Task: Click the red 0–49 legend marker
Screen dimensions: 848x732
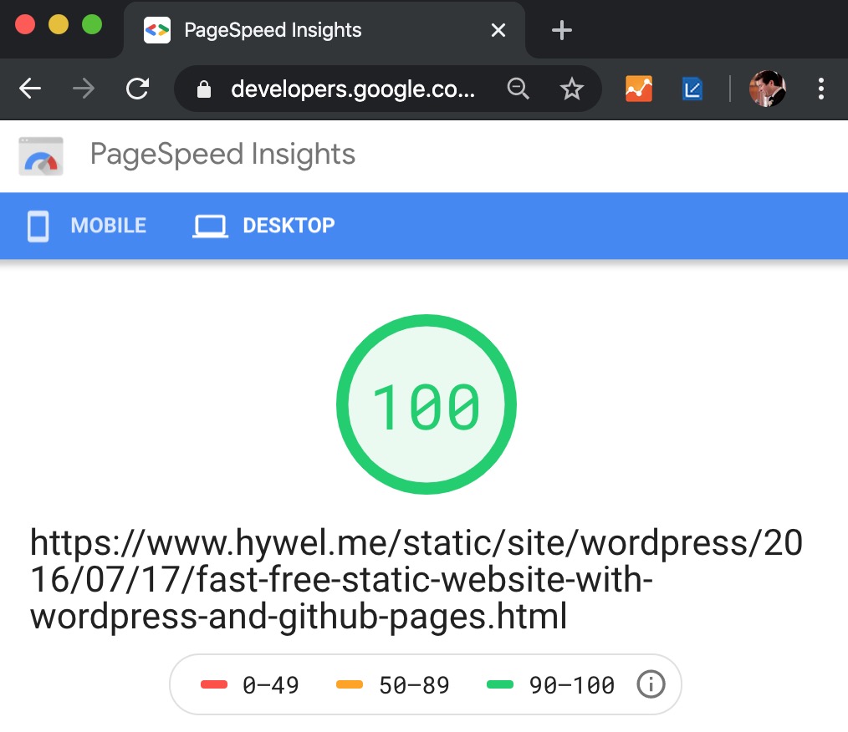Action: [214, 685]
